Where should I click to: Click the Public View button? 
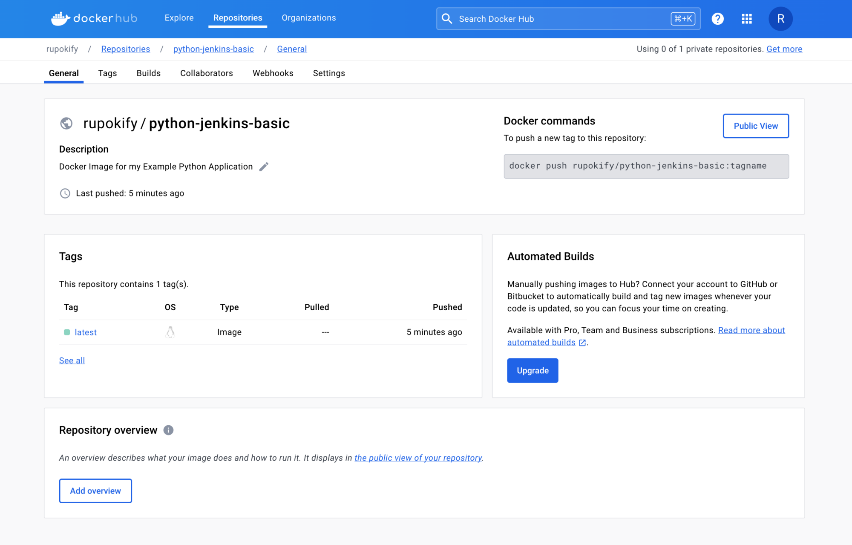click(x=756, y=126)
